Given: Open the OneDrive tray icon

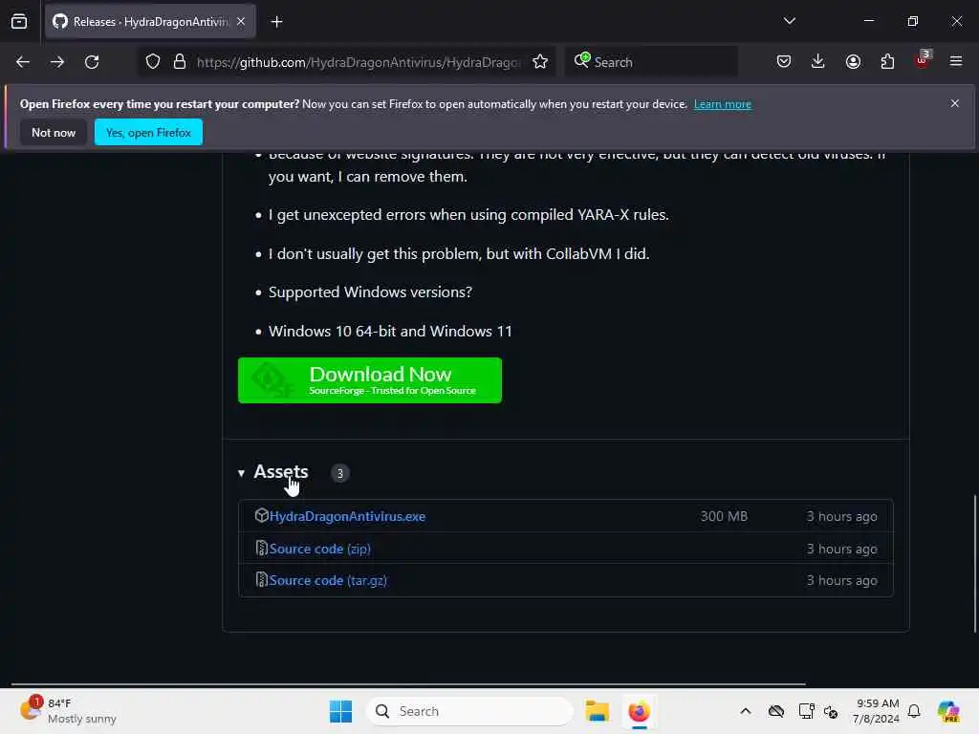Looking at the screenshot, I should [776, 711].
